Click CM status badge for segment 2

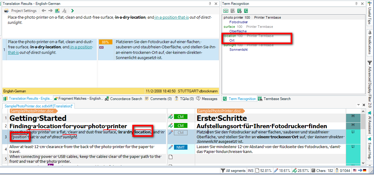tap(180, 125)
